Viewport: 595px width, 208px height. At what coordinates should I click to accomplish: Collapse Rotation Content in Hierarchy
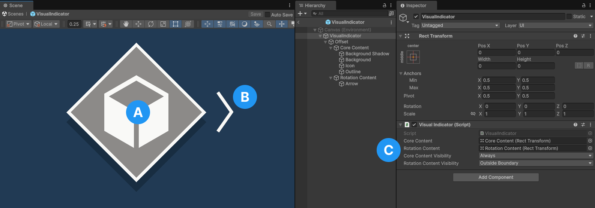click(331, 78)
